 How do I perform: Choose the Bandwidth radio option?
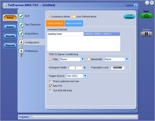pos(89,59)
